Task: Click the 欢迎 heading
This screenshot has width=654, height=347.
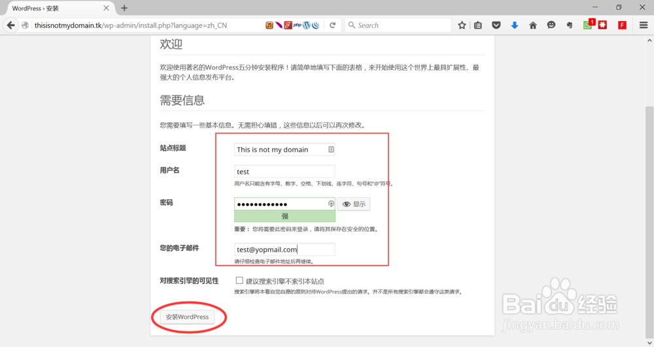Action: (171, 44)
